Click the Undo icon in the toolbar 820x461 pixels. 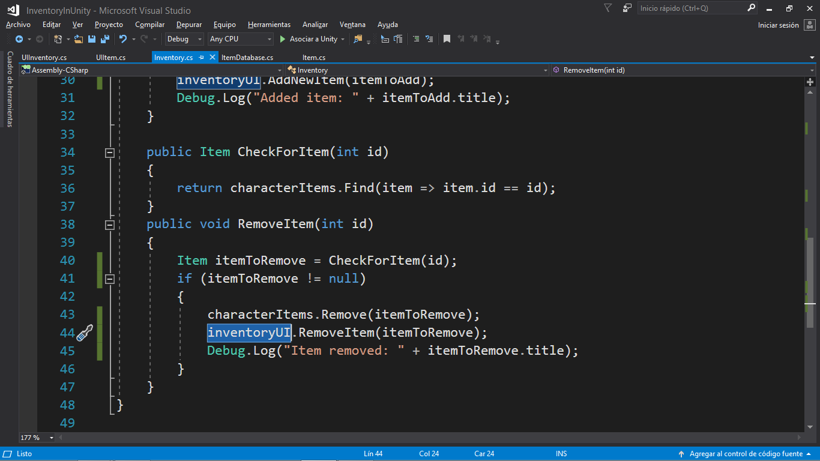tap(122, 39)
